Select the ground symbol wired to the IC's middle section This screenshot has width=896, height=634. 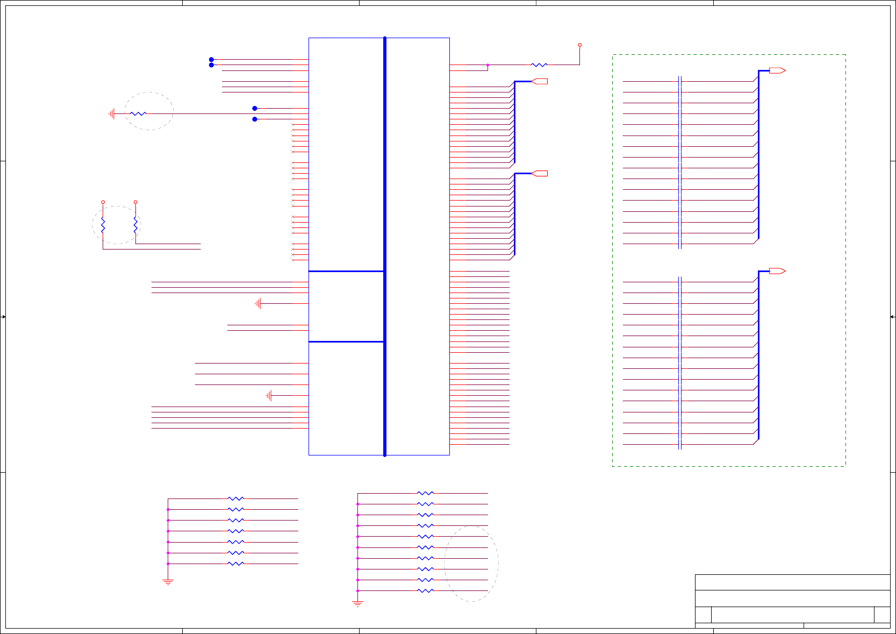pos(258,304)
